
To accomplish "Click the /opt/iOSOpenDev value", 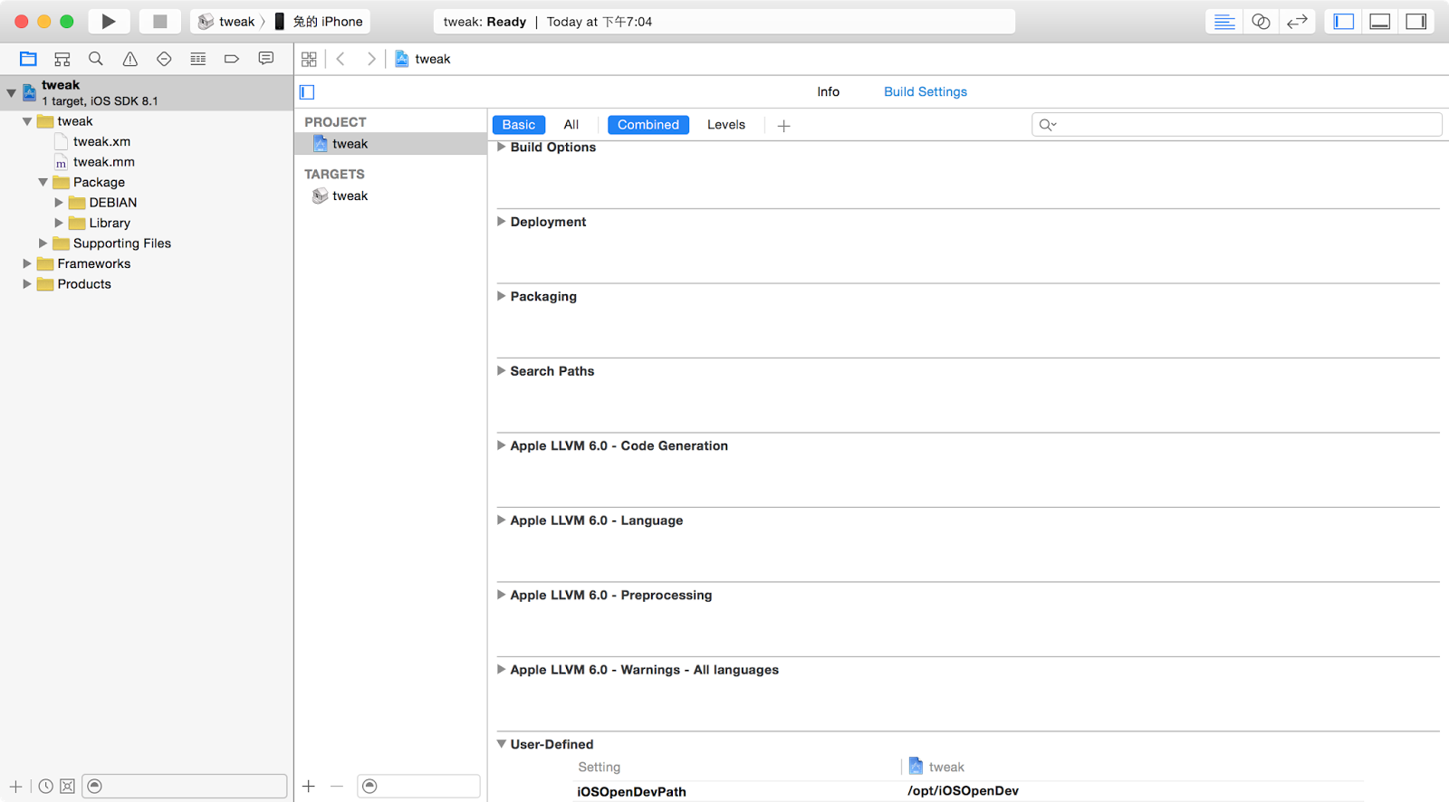I will tap(963, 791).
